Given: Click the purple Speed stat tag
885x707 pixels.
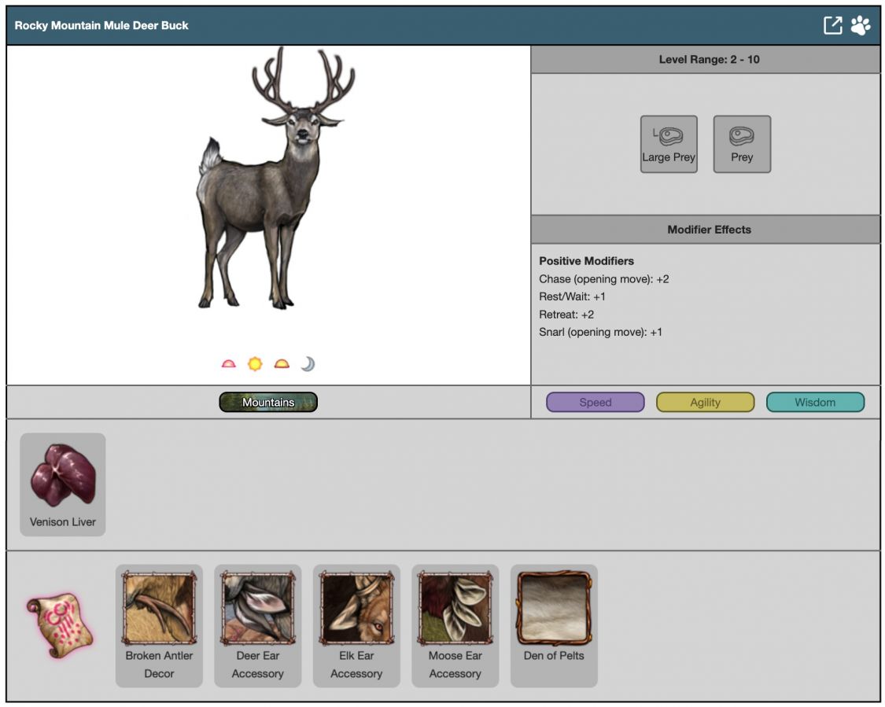Looking at the screenshot, I should pyautogui.click(x=595, y=403).
